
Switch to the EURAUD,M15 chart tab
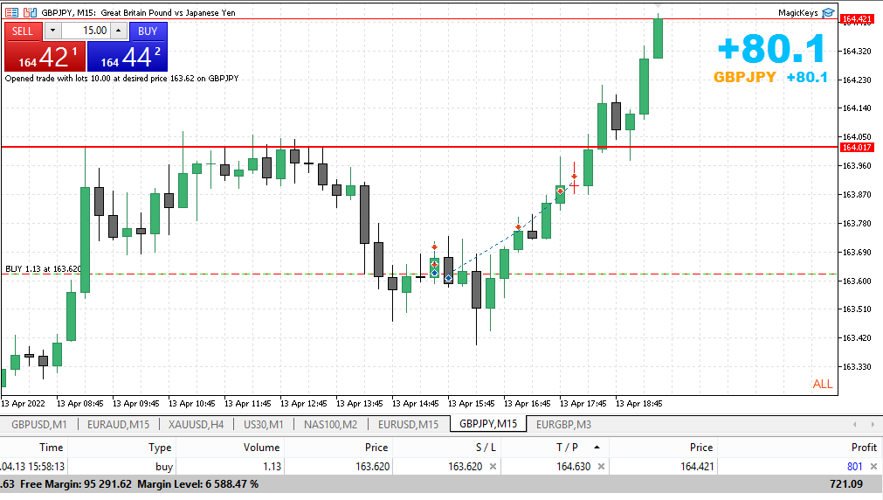coord(118,425)
